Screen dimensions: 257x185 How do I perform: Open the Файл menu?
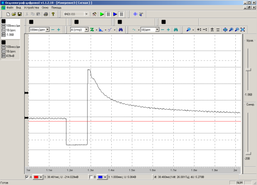[x=10, y=7]
